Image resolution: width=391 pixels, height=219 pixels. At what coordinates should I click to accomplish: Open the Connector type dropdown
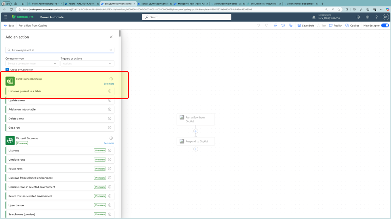pos(32,64)
